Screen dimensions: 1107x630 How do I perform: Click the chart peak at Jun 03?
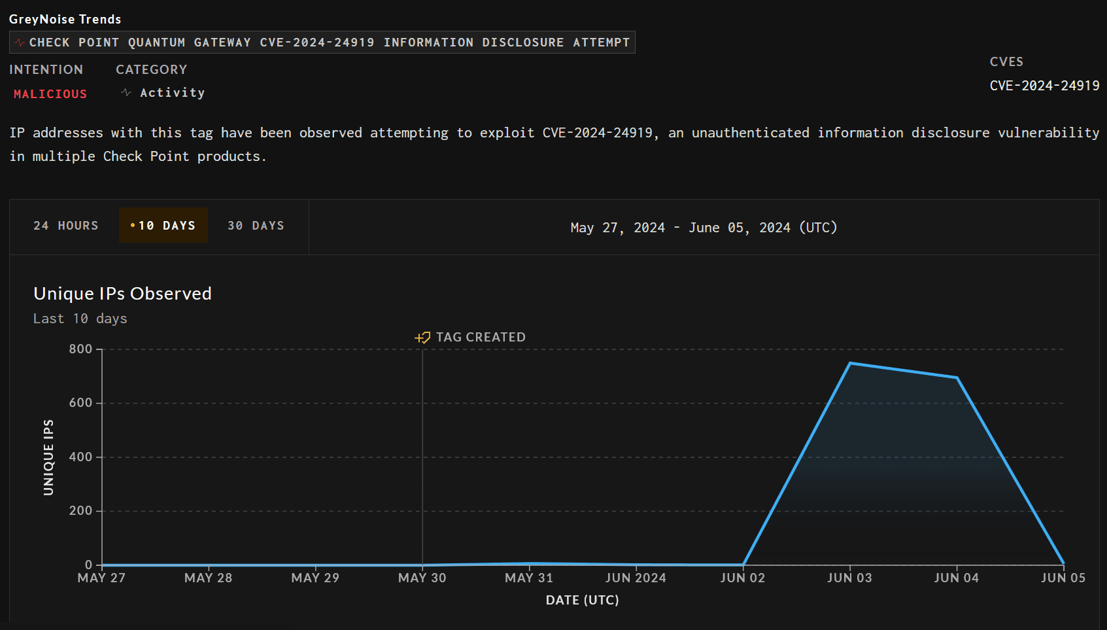[x=850, y=363]
